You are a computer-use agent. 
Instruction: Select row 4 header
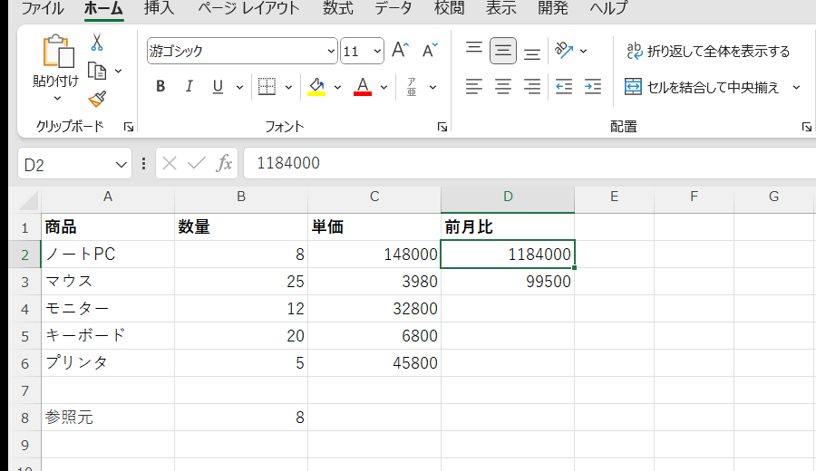click(24, 309)
